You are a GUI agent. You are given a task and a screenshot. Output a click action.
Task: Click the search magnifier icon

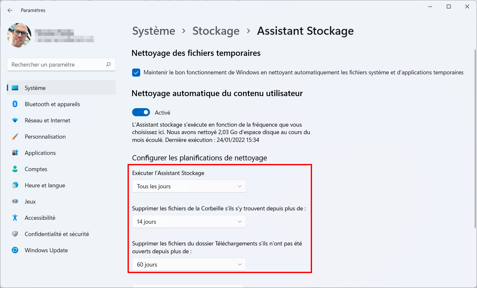(108, 64)
